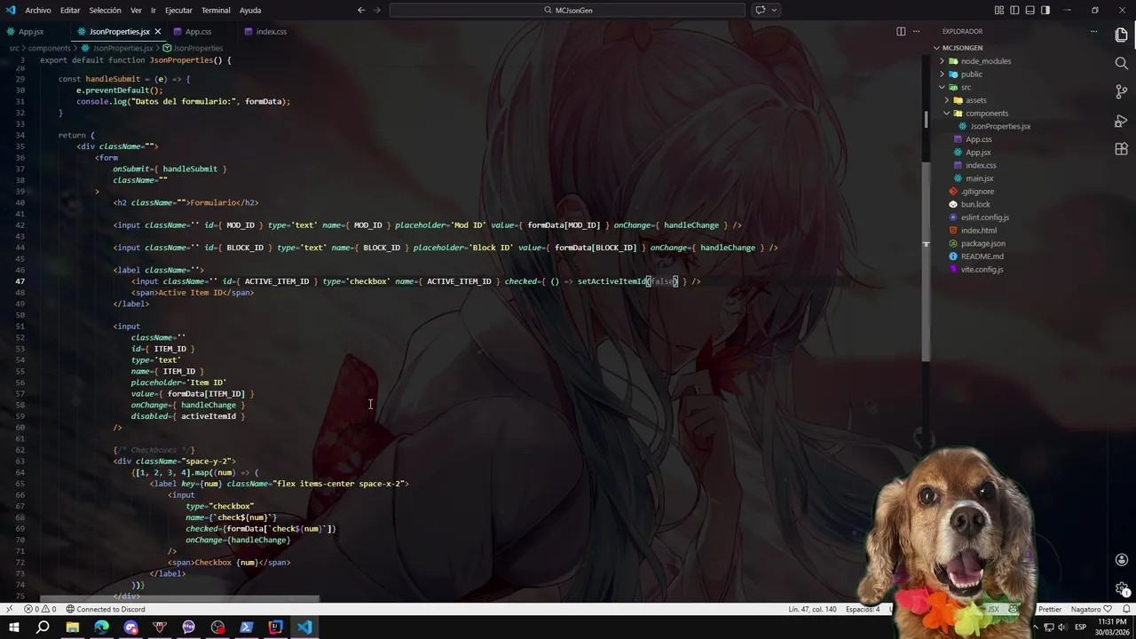This screenshot has width=1136, height=639.
Task: Click the components breadcrumb segment
Action: point(49,48)
